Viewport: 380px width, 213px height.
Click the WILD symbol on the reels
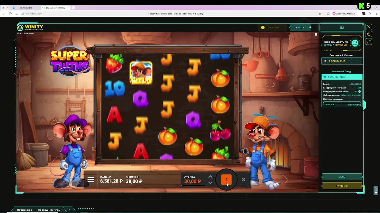141,73
